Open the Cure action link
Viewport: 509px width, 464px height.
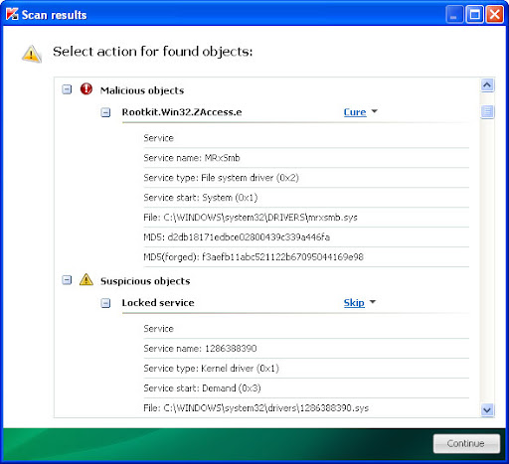pyautogui.click(x=355, y=112)
